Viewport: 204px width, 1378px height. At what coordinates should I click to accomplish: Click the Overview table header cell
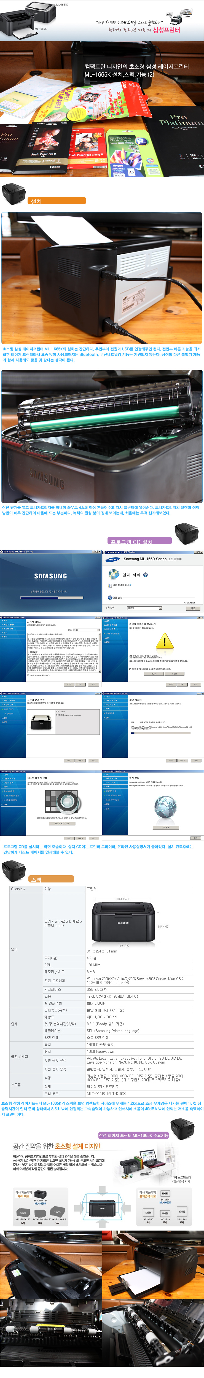click(26, 889)
